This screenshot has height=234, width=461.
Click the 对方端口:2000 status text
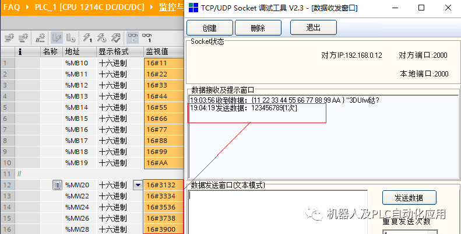click(423, 55)
